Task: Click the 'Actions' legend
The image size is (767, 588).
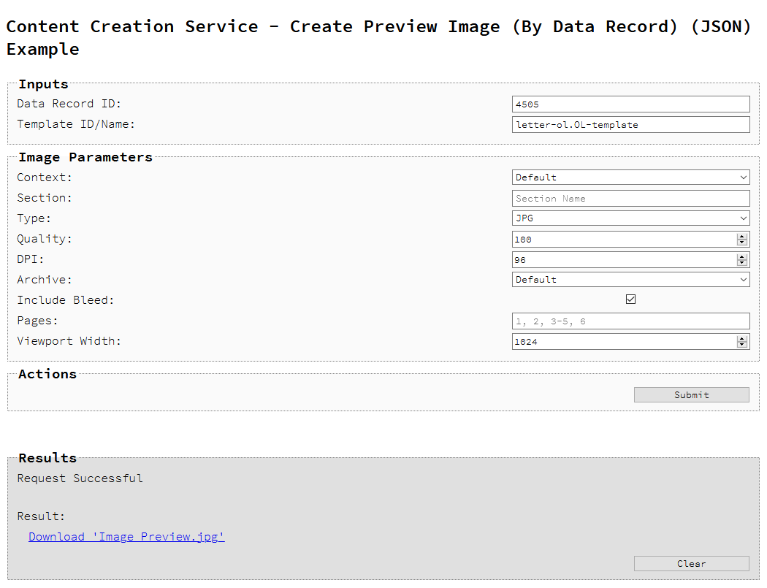Action: pos(47,374)
